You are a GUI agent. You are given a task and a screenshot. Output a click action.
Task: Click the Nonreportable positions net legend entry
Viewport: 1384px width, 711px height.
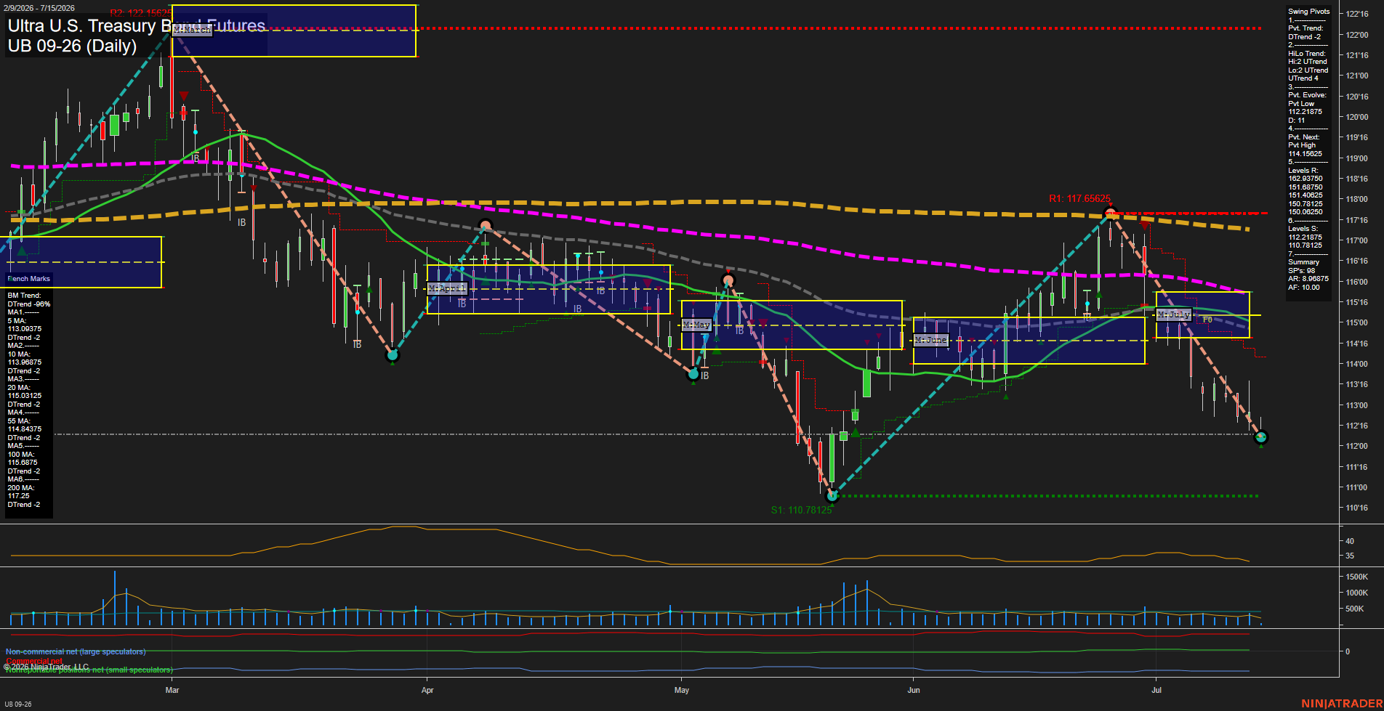tap(89, 670)
